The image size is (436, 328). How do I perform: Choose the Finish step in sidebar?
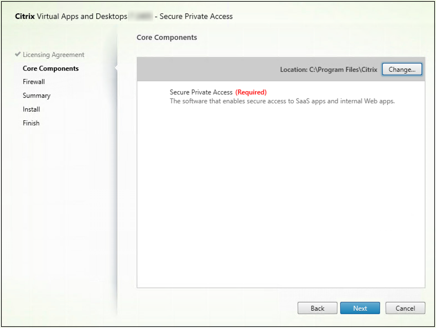pos(31,123)
